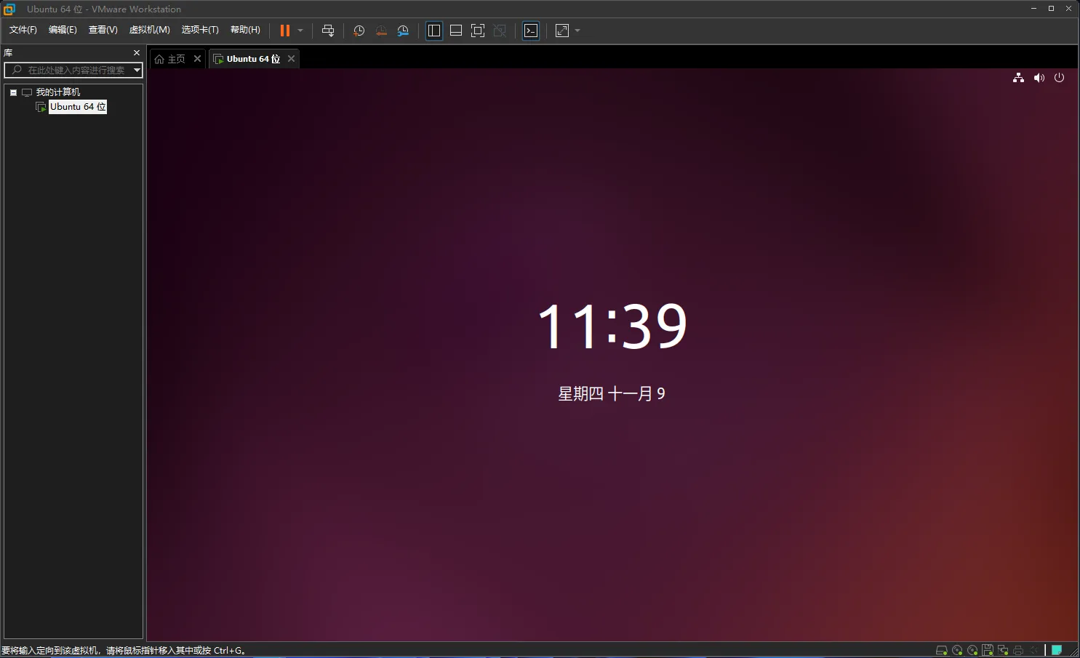Viewport: 1080px width, 658px height.
Task: Open the library search filter dropdown
Action: (x=137, y=70)
